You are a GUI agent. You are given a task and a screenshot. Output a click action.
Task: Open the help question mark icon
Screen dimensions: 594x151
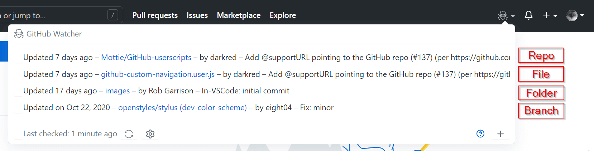point(480,134)
